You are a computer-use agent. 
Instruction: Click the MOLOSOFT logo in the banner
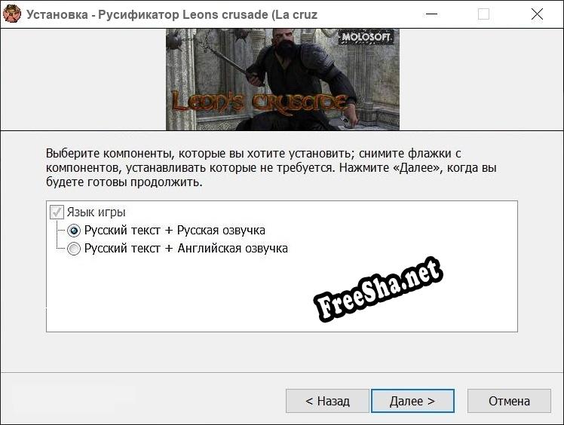coord(369,38)
